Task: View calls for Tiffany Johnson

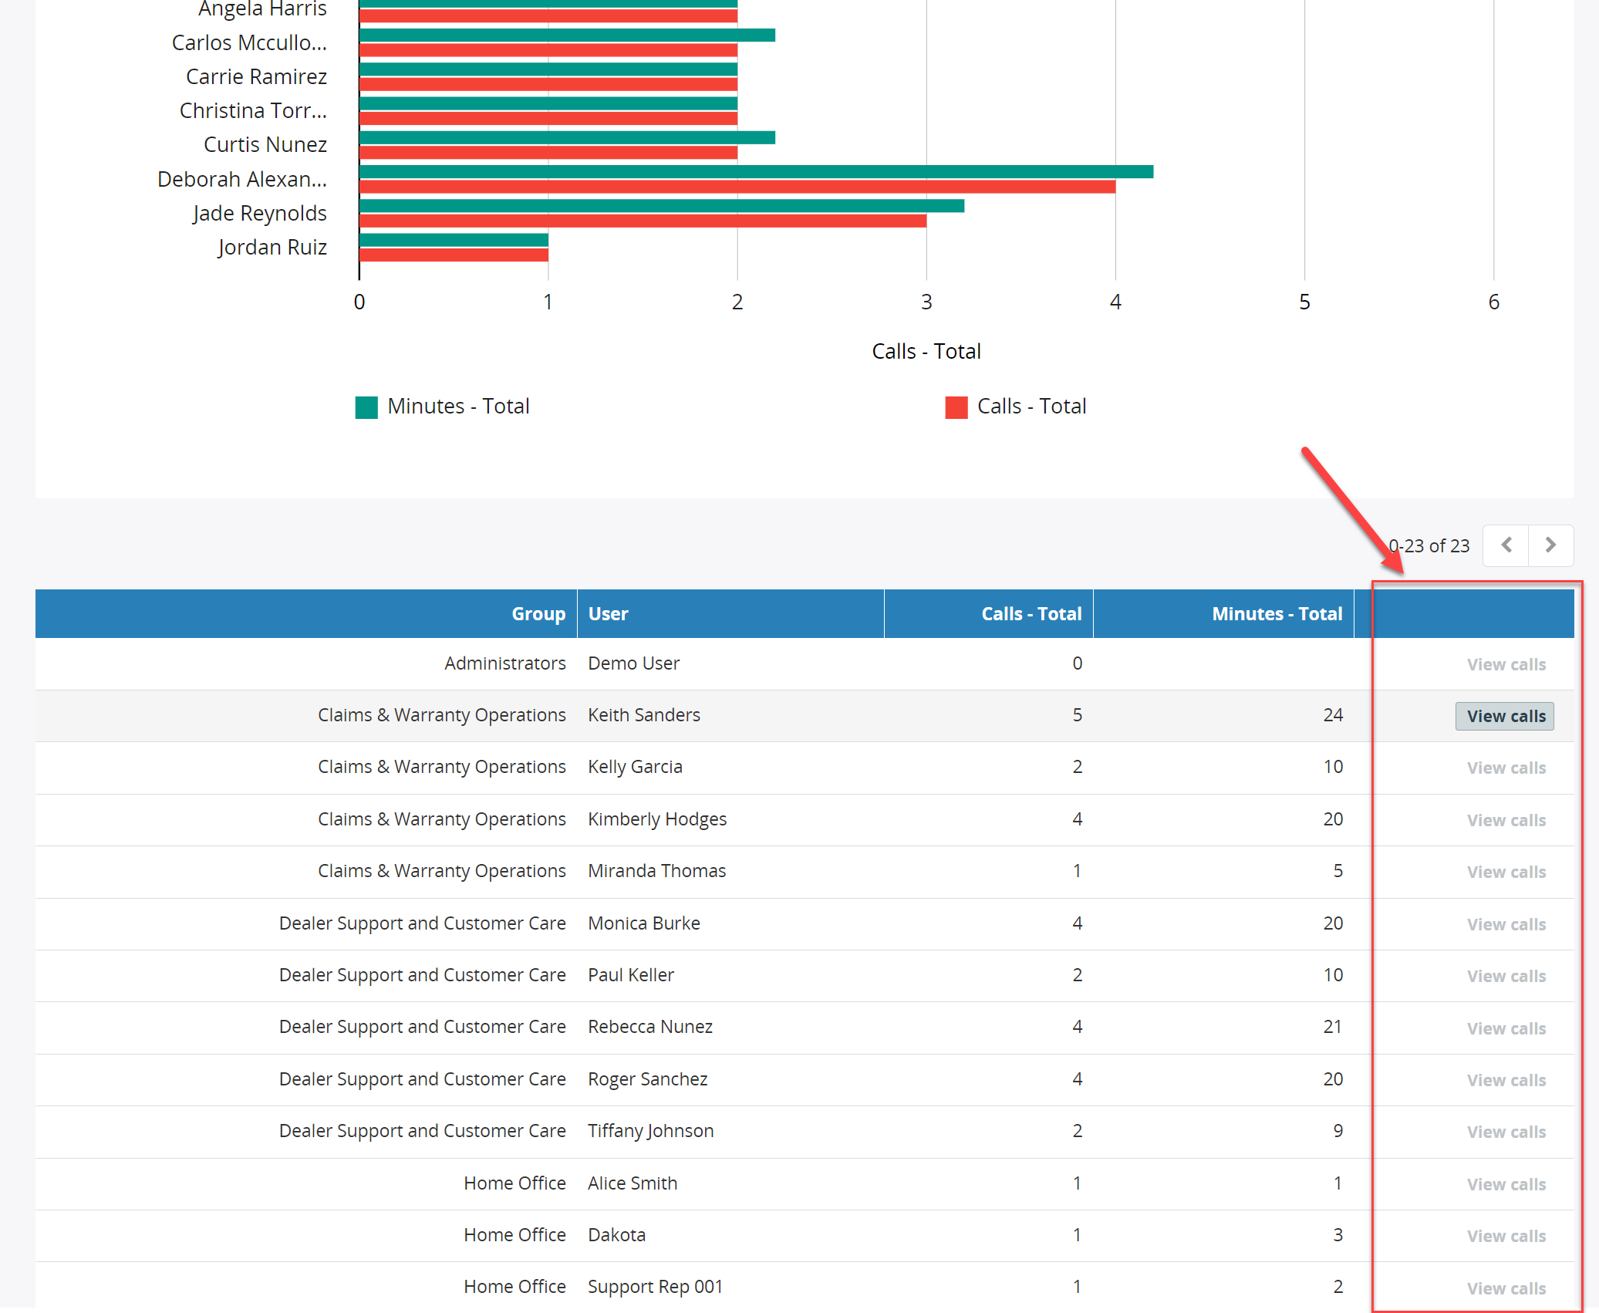Action: pos(1506,1132)
